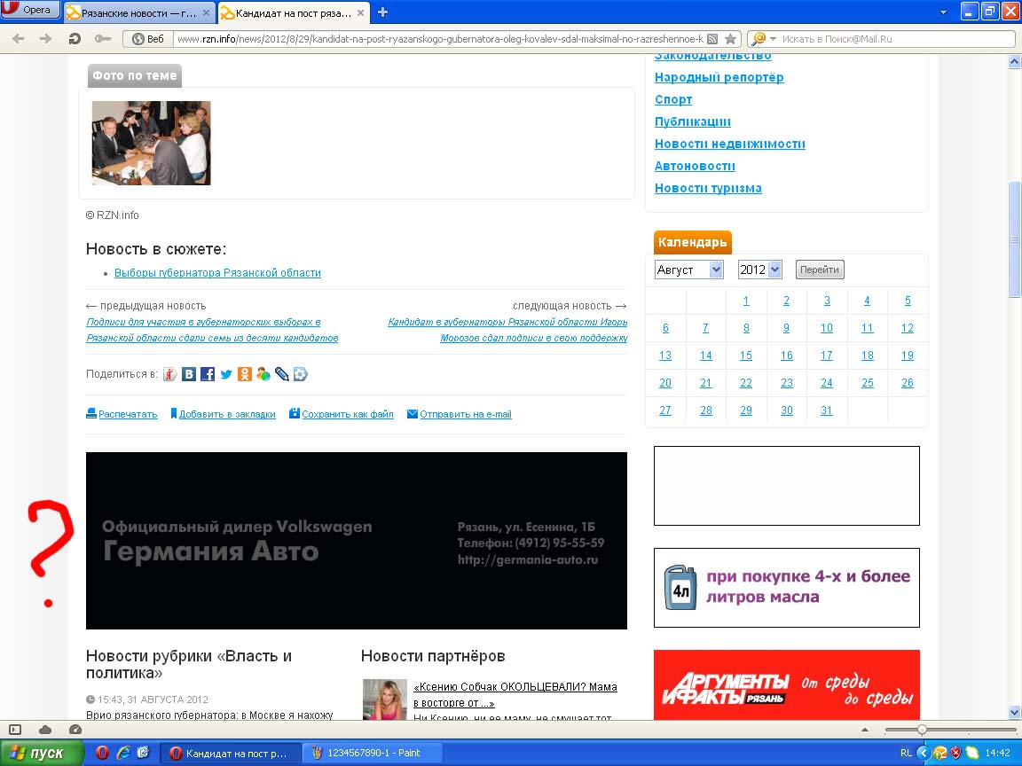
Task: Switch to the Рязанские новости tab
Action: (139, 13)
